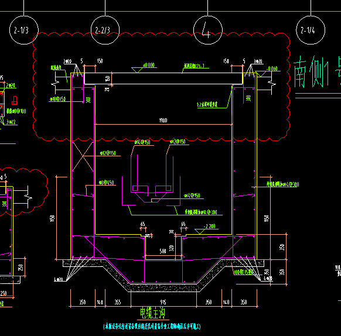Pick the 150 vertical dimension at right side
The image size is (341, 336).
click(x=282, y=247)
